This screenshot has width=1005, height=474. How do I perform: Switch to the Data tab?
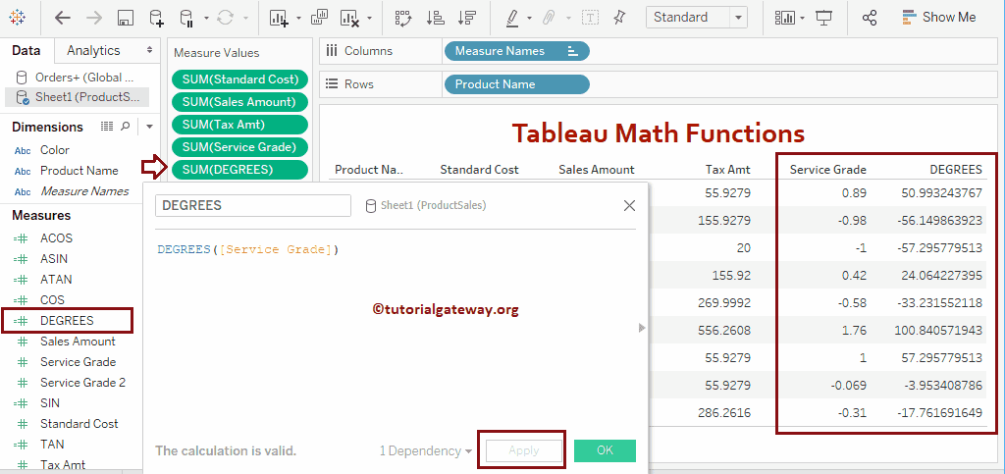pyautogui.click(x=26, y=51)
